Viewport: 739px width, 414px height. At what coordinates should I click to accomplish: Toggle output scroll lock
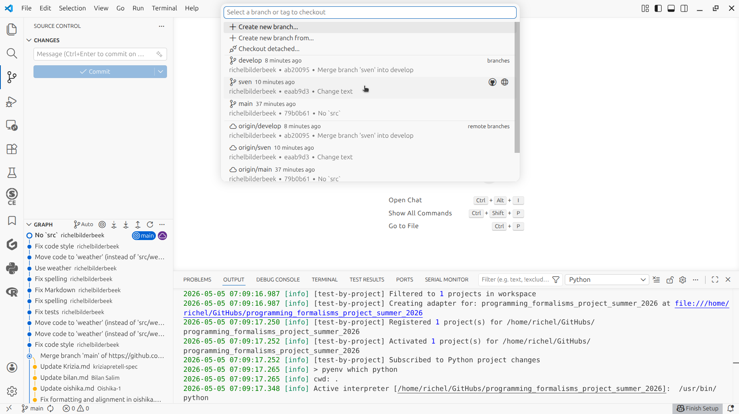tap(670, 279)
